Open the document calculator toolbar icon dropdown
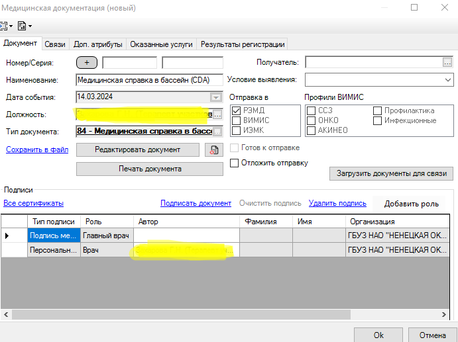The height and width of the screenshot is (342, 458). tap(30, 26)
